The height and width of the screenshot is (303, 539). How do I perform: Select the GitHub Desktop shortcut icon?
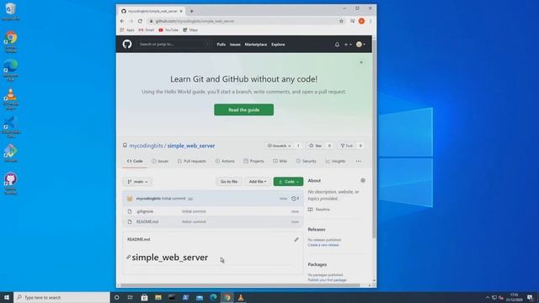tap(11, 183)
